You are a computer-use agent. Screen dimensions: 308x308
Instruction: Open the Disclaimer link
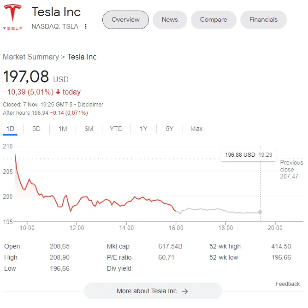pos(90,105)
